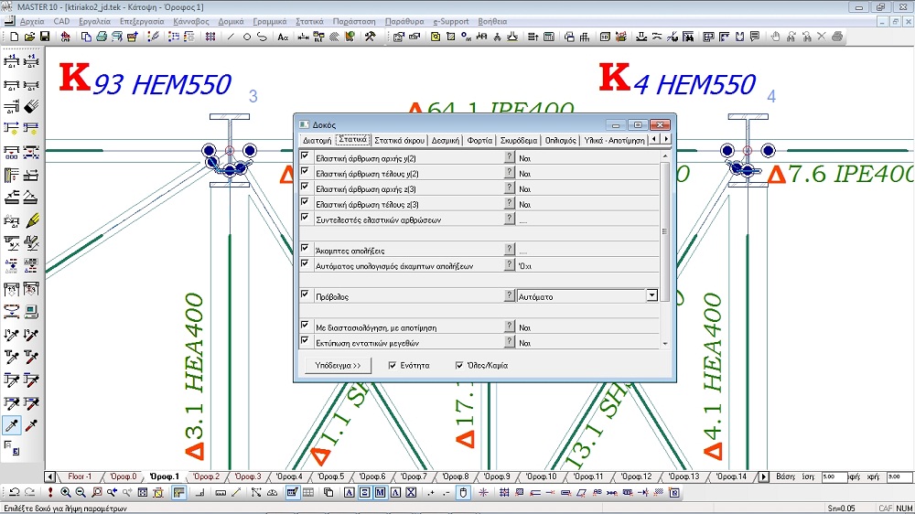Open the Πρόβολος dropdown set to Αυτόματο
Image resolution: width=915 pixels, height=514 pixels.
click(651, 296)
